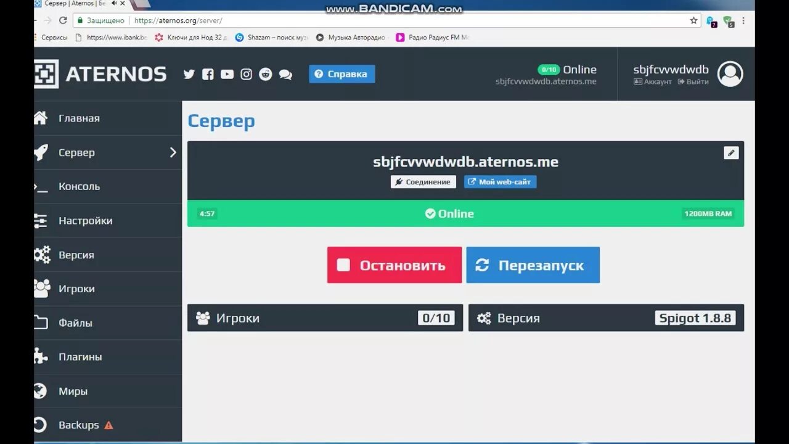Open the forum chat bubbles icon

(285, 75)
